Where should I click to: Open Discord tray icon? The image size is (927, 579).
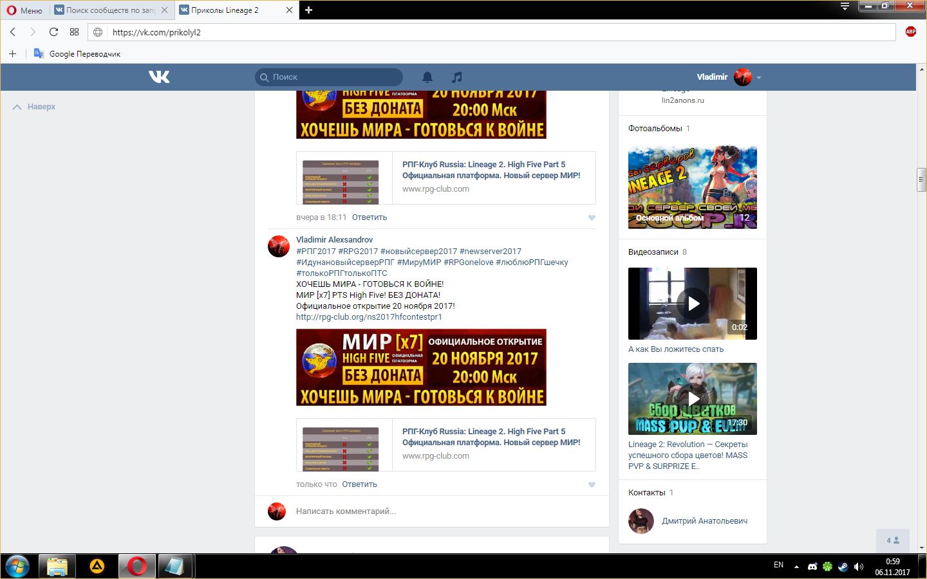[x=812, y=567]
